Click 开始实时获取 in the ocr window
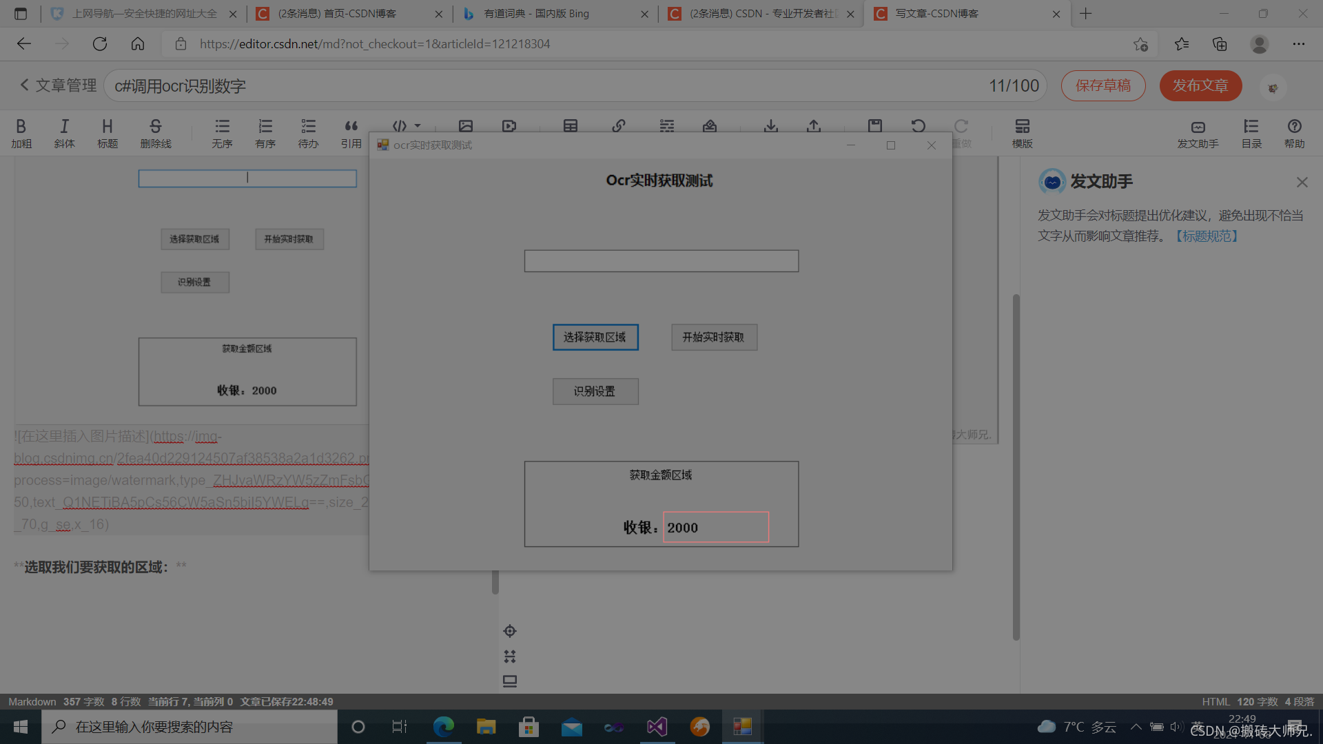 pos(714,337)
